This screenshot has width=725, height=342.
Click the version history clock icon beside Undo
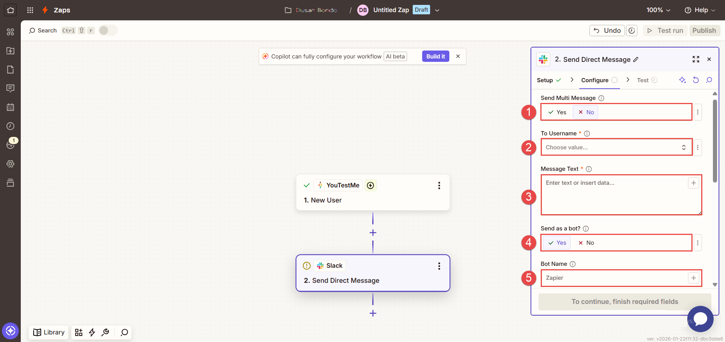(632, 31)
